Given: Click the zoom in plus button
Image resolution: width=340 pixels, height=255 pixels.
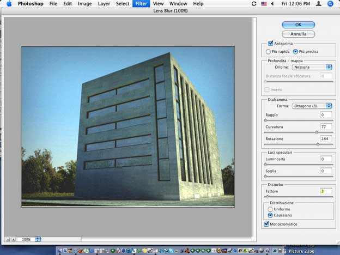Looking at the screenshot, I should pos(13,239).
